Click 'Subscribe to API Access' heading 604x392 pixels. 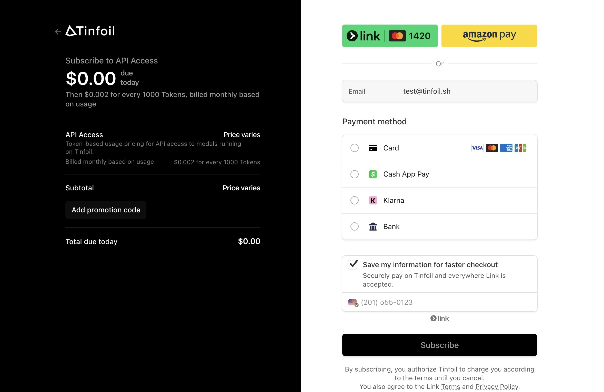click(x=112, y=61)
